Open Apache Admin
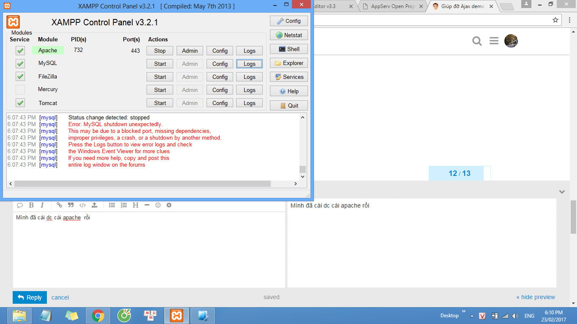 [190, 51]
